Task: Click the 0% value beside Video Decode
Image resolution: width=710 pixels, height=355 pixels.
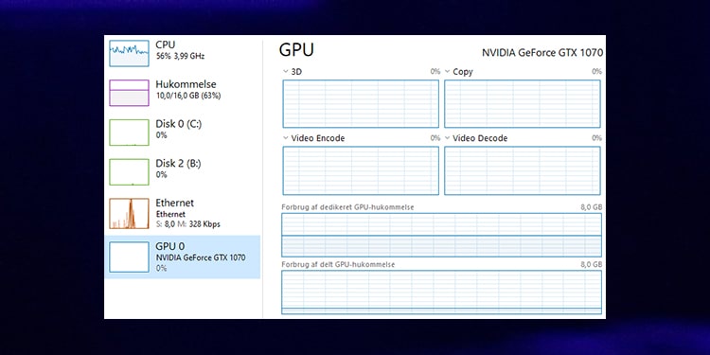Action: tap(596, 138)
